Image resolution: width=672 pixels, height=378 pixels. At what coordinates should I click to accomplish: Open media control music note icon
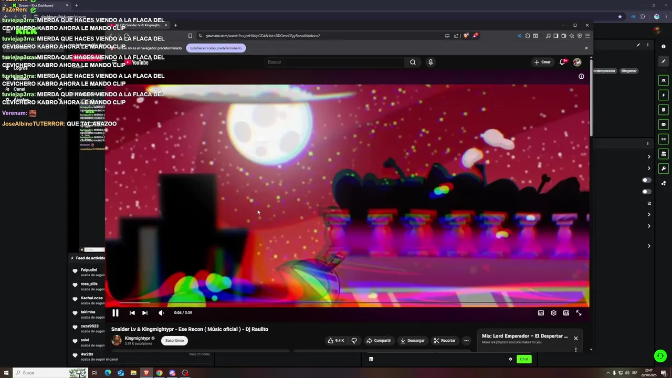click(548, 36)
